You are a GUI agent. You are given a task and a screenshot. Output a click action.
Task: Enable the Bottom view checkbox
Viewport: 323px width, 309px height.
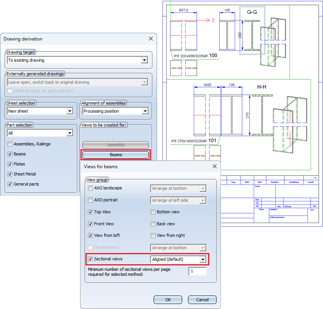tap(153, 212)
